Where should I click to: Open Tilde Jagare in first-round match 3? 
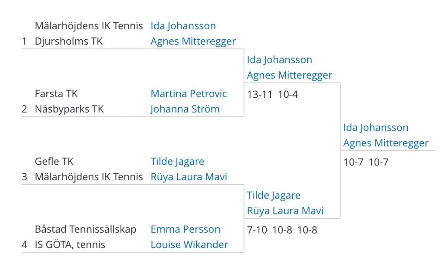177,162
